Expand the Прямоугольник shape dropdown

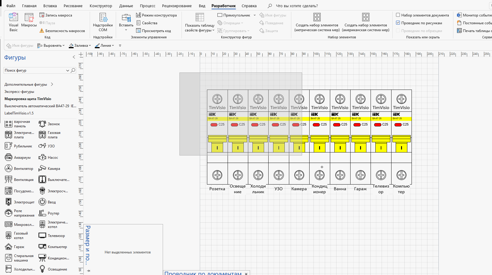click(255, 15)
